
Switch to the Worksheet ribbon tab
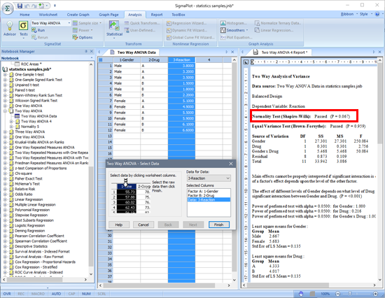click(48, 15)
